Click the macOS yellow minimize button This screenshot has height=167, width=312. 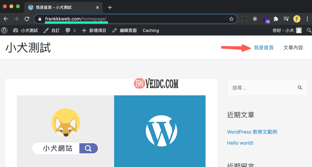11,6
